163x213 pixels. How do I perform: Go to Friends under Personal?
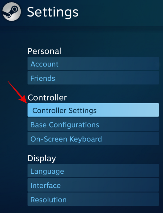(93, 78)
